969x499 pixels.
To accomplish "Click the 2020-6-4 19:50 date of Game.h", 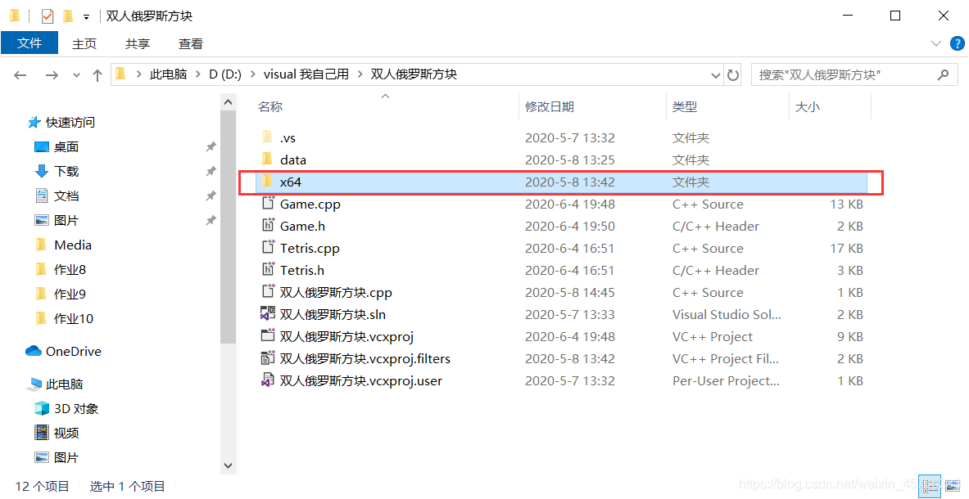I will click(570, 227).
